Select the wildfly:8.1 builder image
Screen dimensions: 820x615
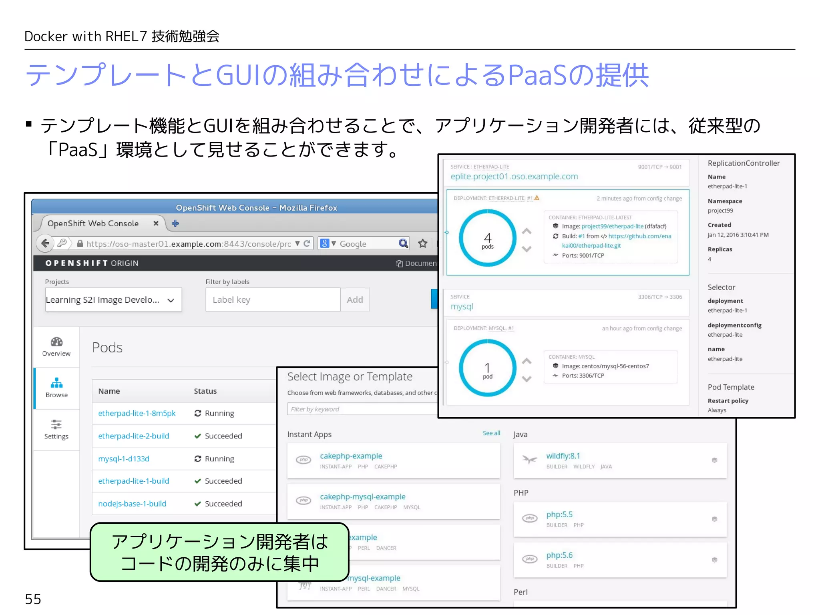pos(563,456)
